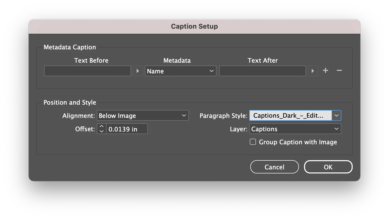Expand the Alignment Below Image dropdown
Screen dimensions: 389x219
pyautogui.click(x=143, y=116)
